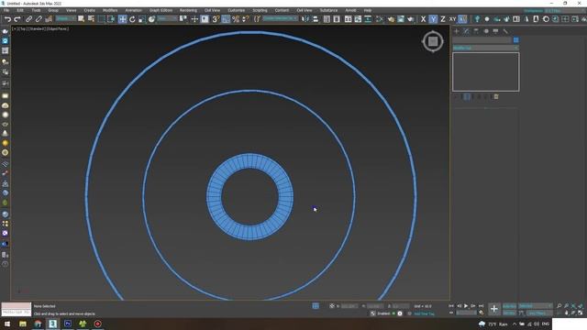Open the key filter Selected dropdown
Image resolution: width=587 pixels, height=330 pixels.
click(536, 306)
